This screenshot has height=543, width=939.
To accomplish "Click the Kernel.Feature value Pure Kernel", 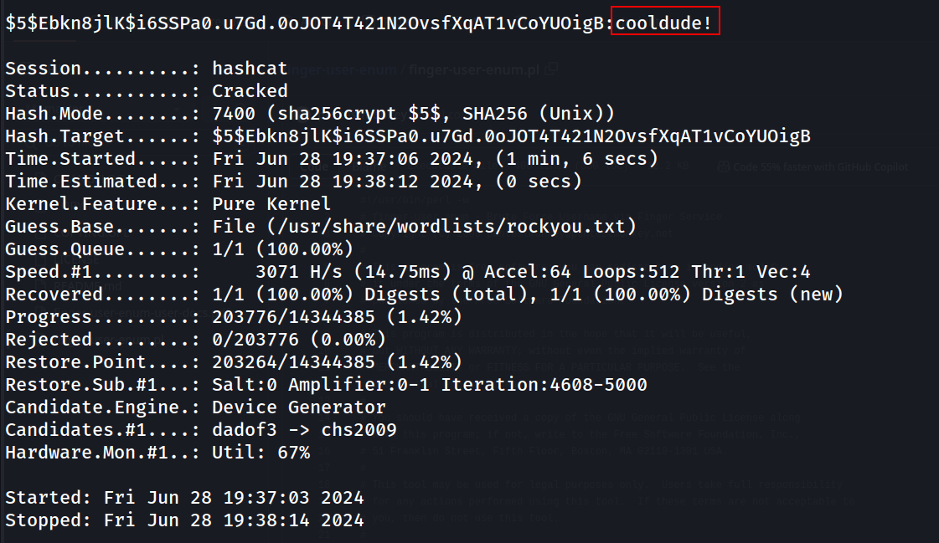I will pos(271,204).
